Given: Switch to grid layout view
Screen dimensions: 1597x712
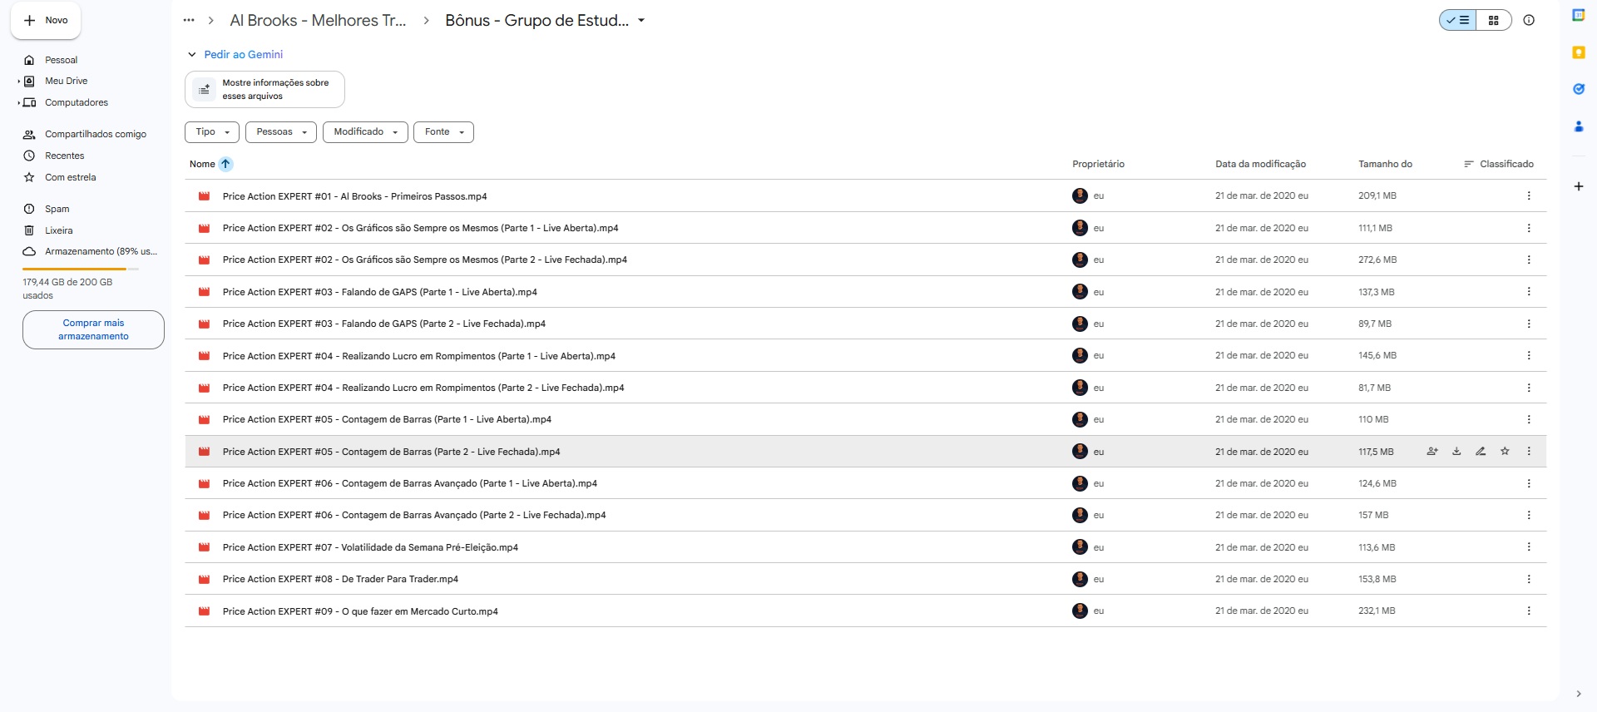Looking at the screenshot, I should 1494,21.
